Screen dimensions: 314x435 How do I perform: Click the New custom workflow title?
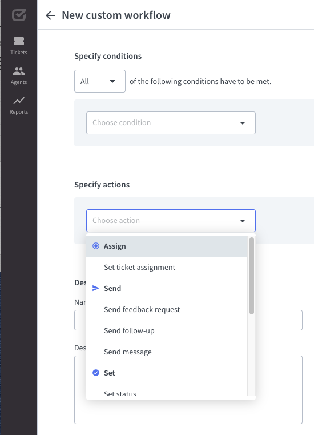click(x=116, y=15)
